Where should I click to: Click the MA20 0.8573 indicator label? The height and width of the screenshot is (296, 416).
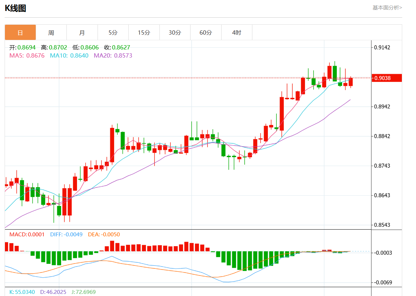click(x=113, y=55)
